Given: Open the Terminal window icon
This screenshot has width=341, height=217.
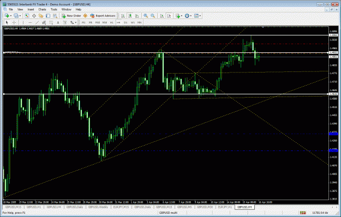Looking at the screenshot, I should point(48,16).
